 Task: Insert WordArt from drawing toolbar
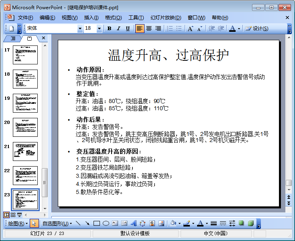click(x=134, y=223)
